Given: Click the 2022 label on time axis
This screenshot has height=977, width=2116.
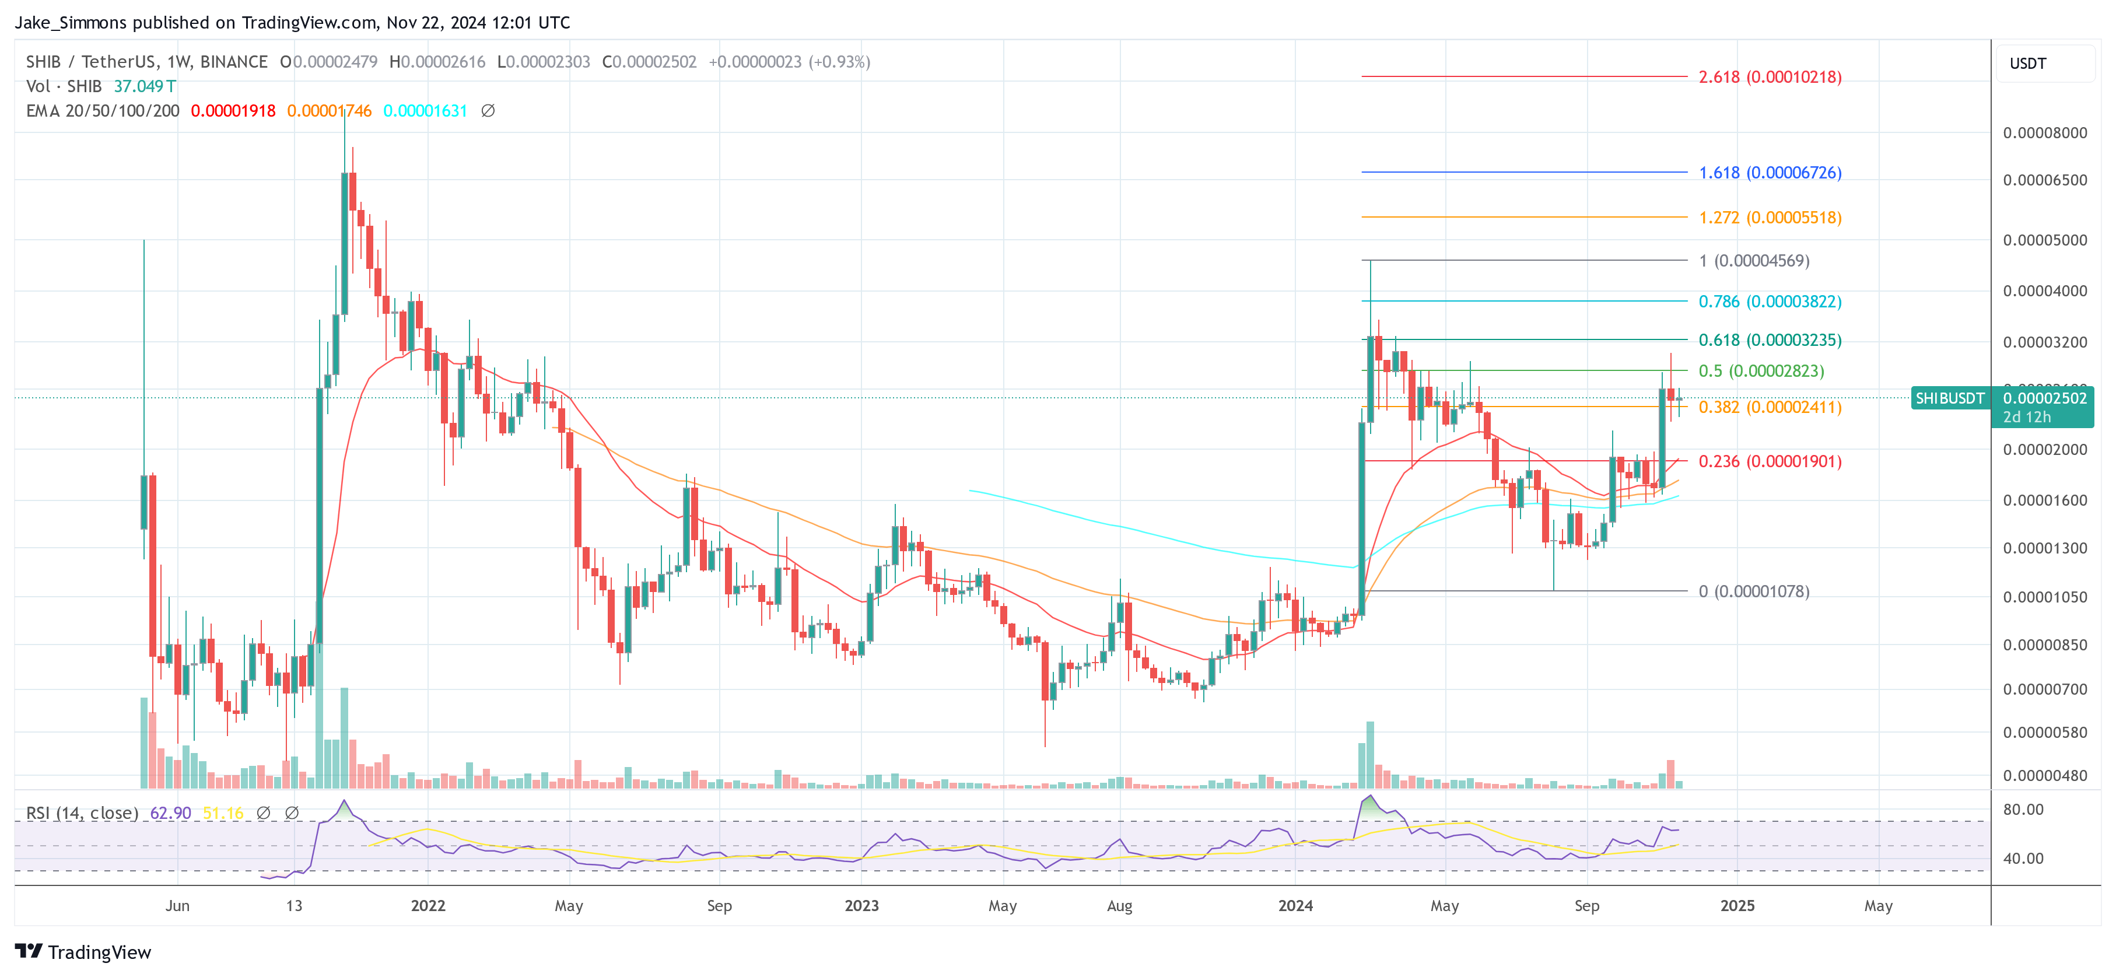Looking at the screenshot, I should (428, 905).
